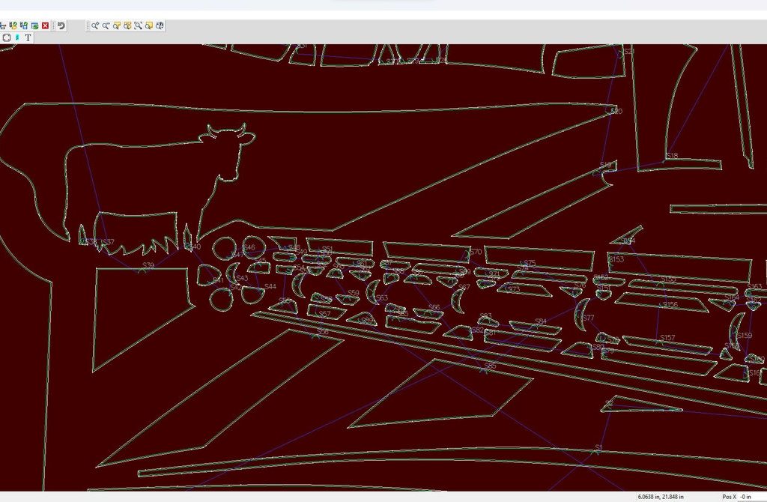Screen dimensions: 767x502
Task: Click the Pos X input field
Action: click(x=751, y=497)
